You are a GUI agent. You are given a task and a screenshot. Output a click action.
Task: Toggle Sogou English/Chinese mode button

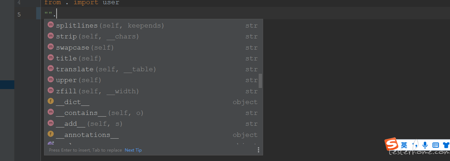(404, 145)
